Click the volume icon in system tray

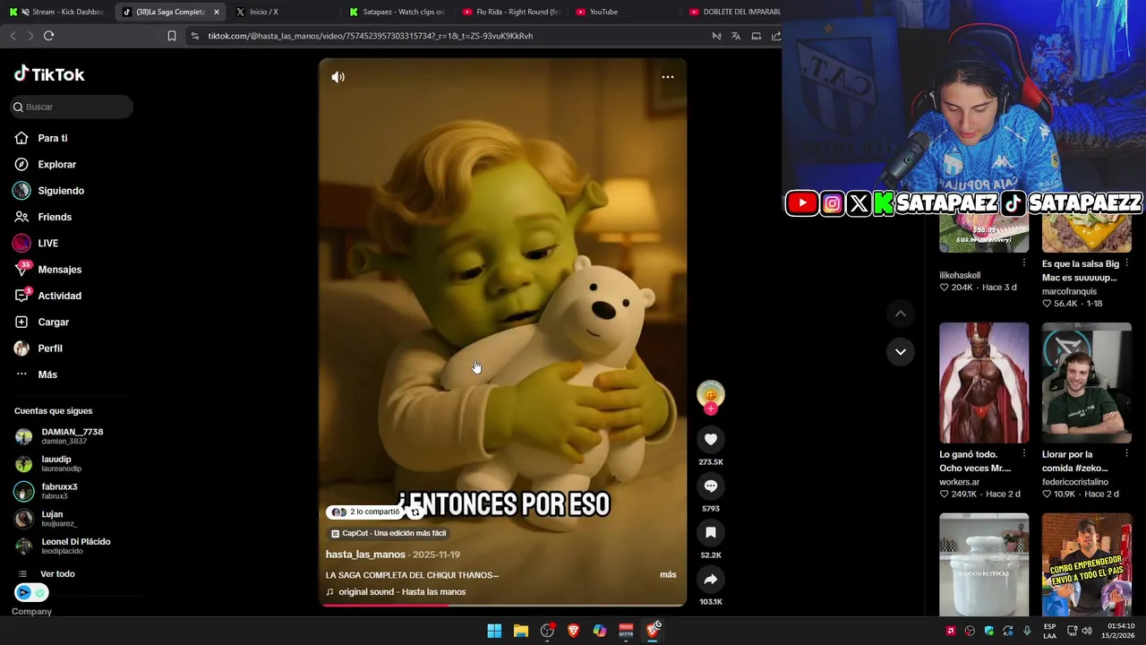[x=1087, y=631]
